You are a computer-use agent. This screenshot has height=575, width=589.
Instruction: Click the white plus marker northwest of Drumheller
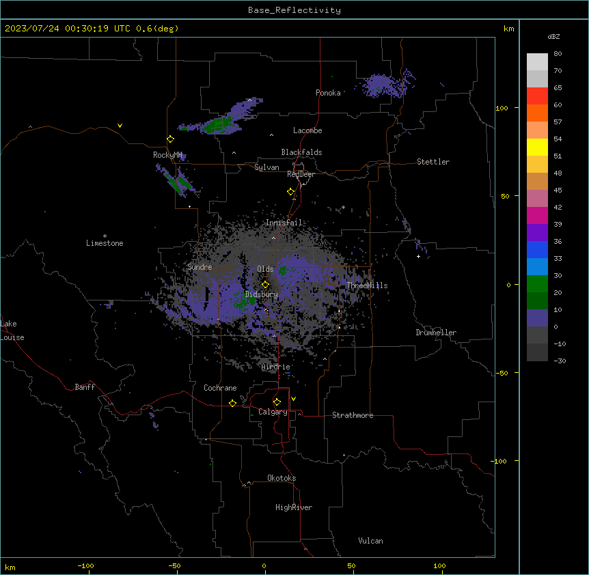(418, 256)
